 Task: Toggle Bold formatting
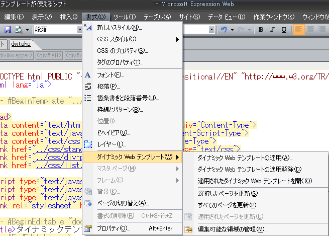point(261,30)
